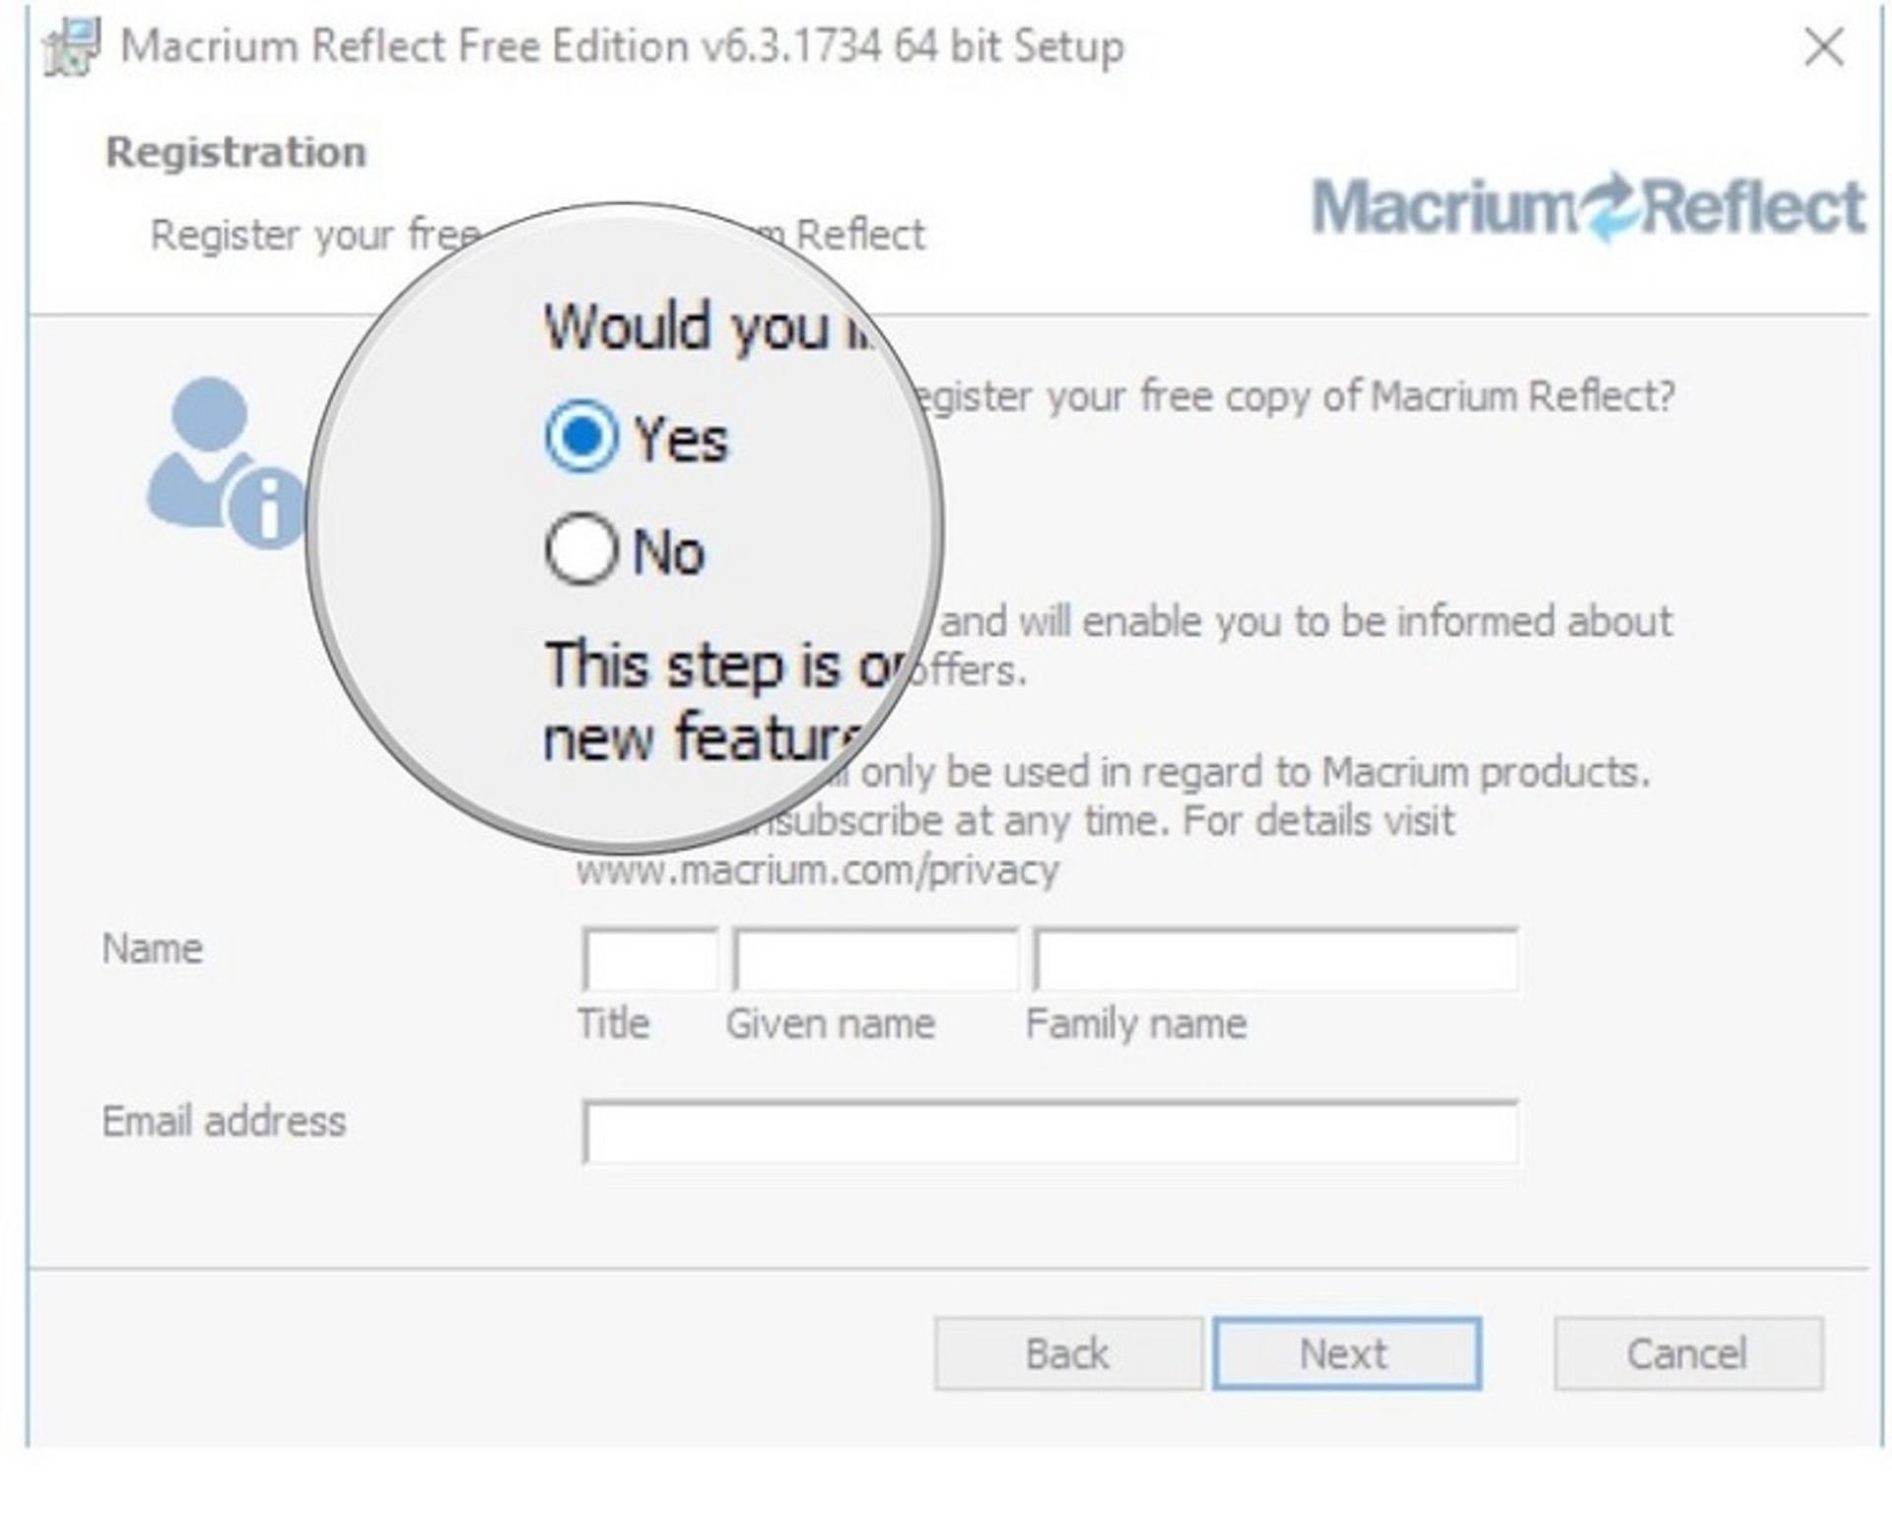Viewport: 1892px width, 1532px height.
Task: Click the Name field label
Action: [x=153, y=948]
